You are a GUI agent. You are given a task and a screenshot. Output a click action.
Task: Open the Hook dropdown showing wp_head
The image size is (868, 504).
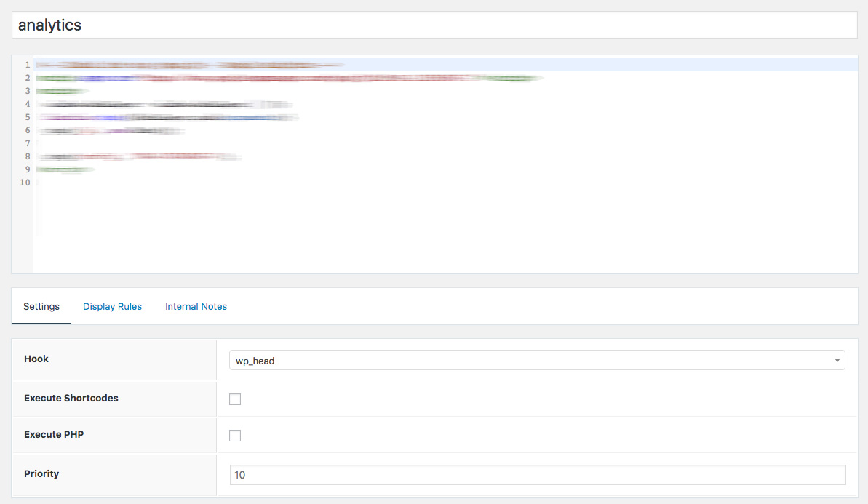[537, 360]
